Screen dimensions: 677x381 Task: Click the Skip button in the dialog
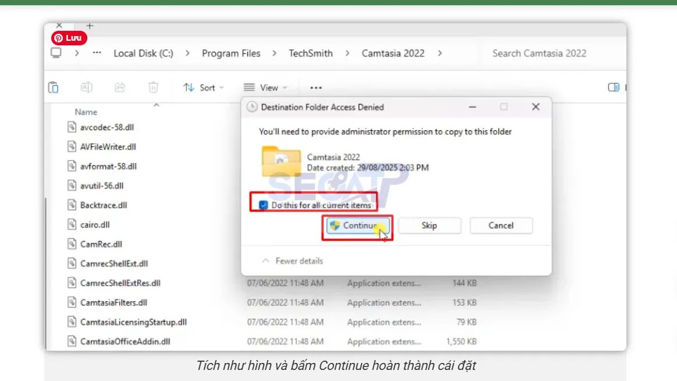[x=429, y=225]
